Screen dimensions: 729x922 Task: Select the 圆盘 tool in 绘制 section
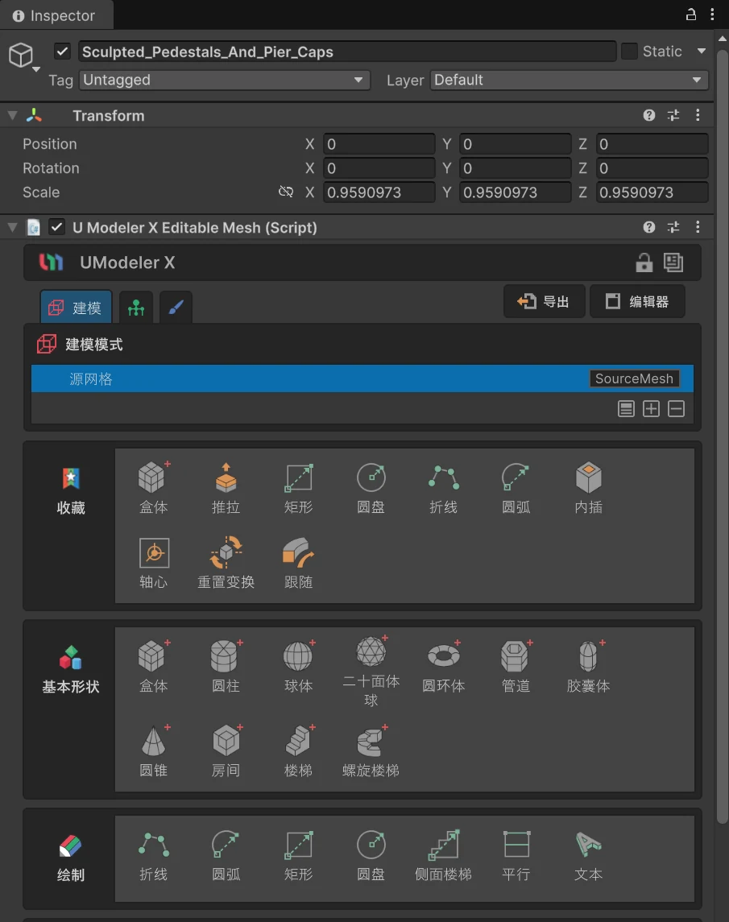pos(371,855)
